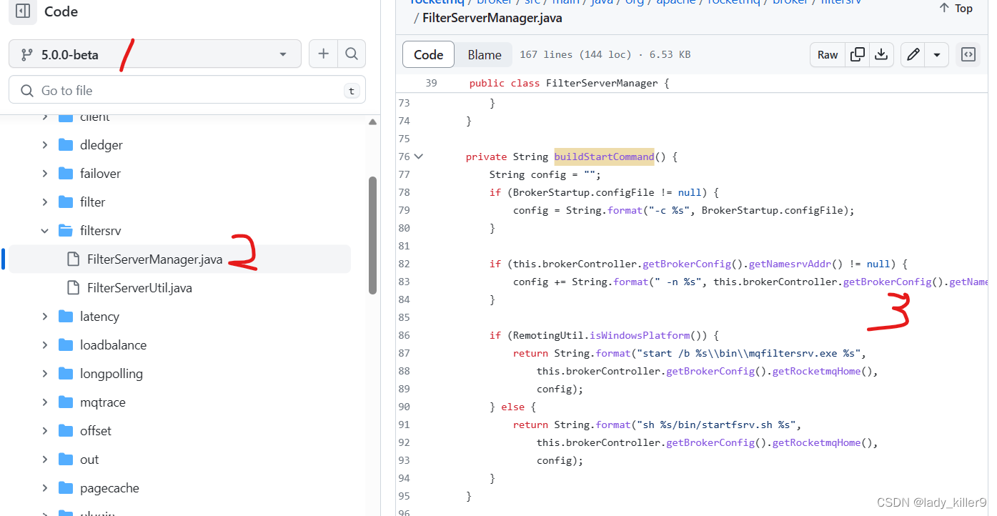Image resolution: width=997 pixels, height=516 pixels.
Task: Focus the Go to file search field
Action: click(187, 90)
